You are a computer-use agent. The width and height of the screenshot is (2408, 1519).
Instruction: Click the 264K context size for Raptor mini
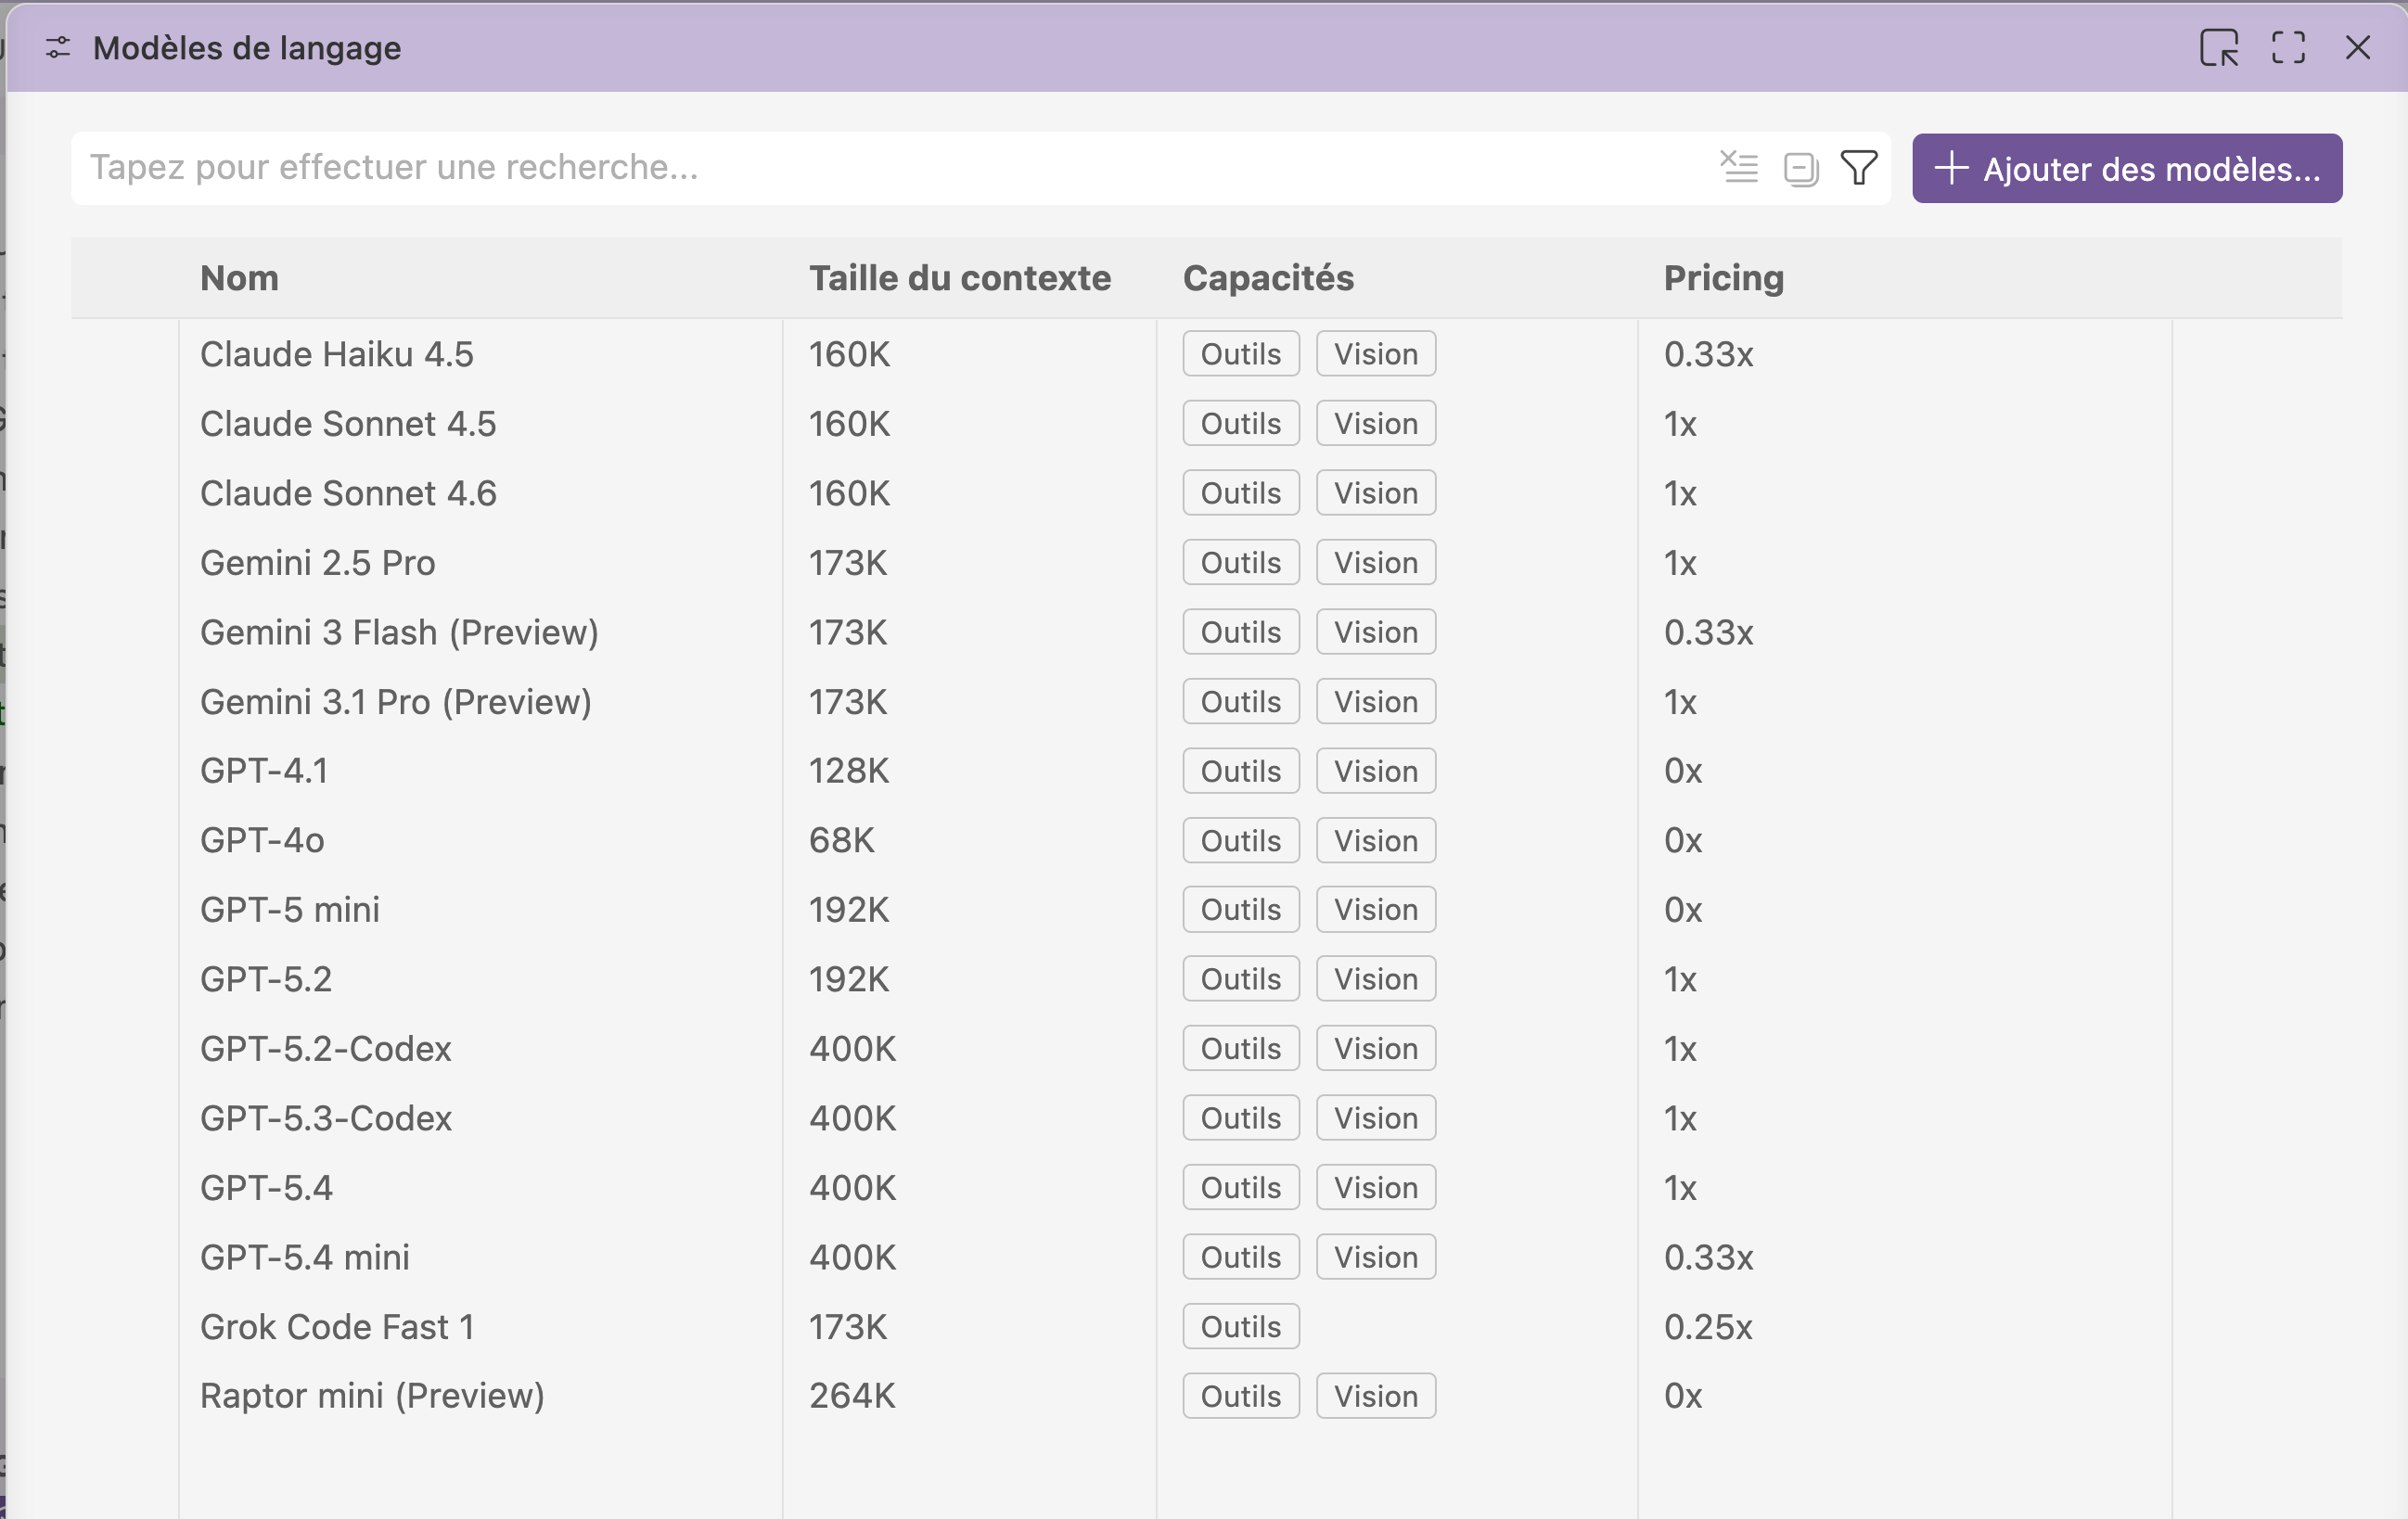[852, 1396]
